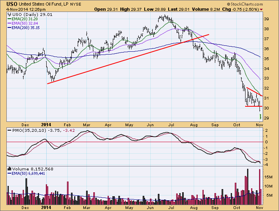Click the 'Dec' label under the volume panel
Screen dimensions: 279x211
coord(25,207)
